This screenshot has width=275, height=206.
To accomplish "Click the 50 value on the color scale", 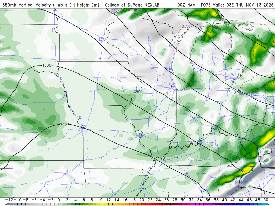I will click(x=266, y=200).
